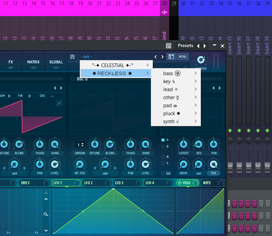Click the move-arrows icon on the VELO tab
Viewport: 272px width, 236px height.
coord(179,183)
